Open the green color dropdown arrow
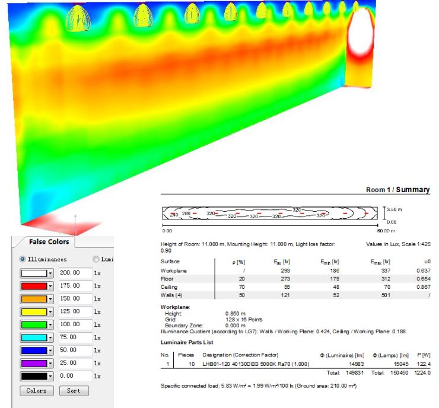The image size is (439, 408). pyautogui.click(x=50, y=324)
